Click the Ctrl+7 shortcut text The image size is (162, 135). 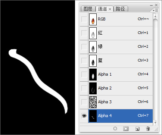(143, 116)
